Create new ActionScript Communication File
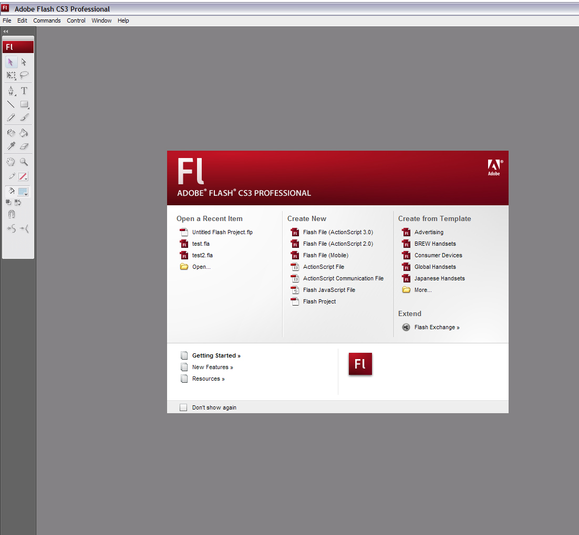This screenshot has width=579, height=535. click(337, 278)
